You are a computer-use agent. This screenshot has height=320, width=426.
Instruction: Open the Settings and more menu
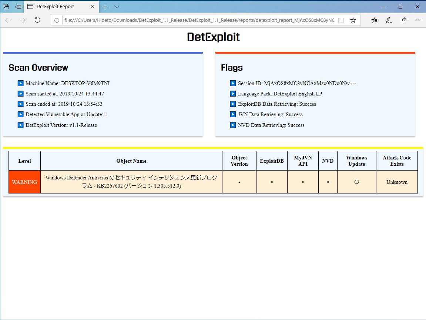(418, 20)
